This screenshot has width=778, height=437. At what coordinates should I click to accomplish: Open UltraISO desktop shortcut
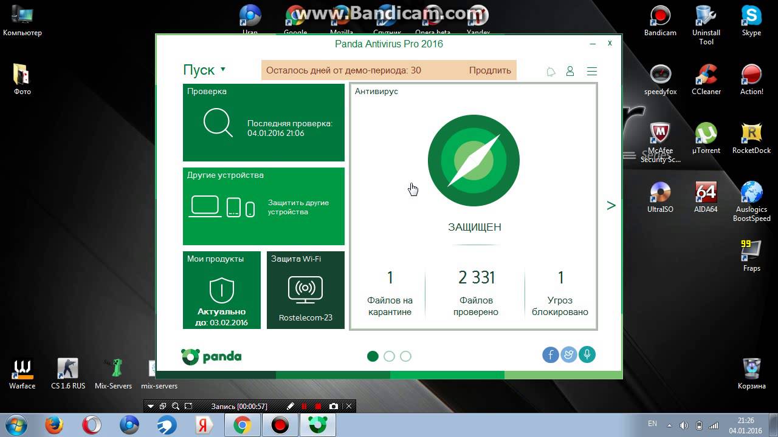660,197
